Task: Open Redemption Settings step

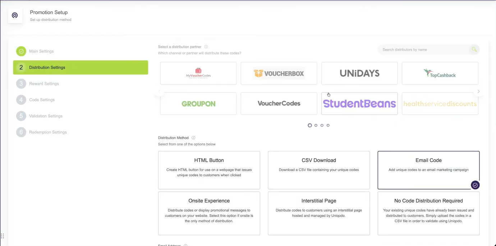Action: (x=48, y=132)
